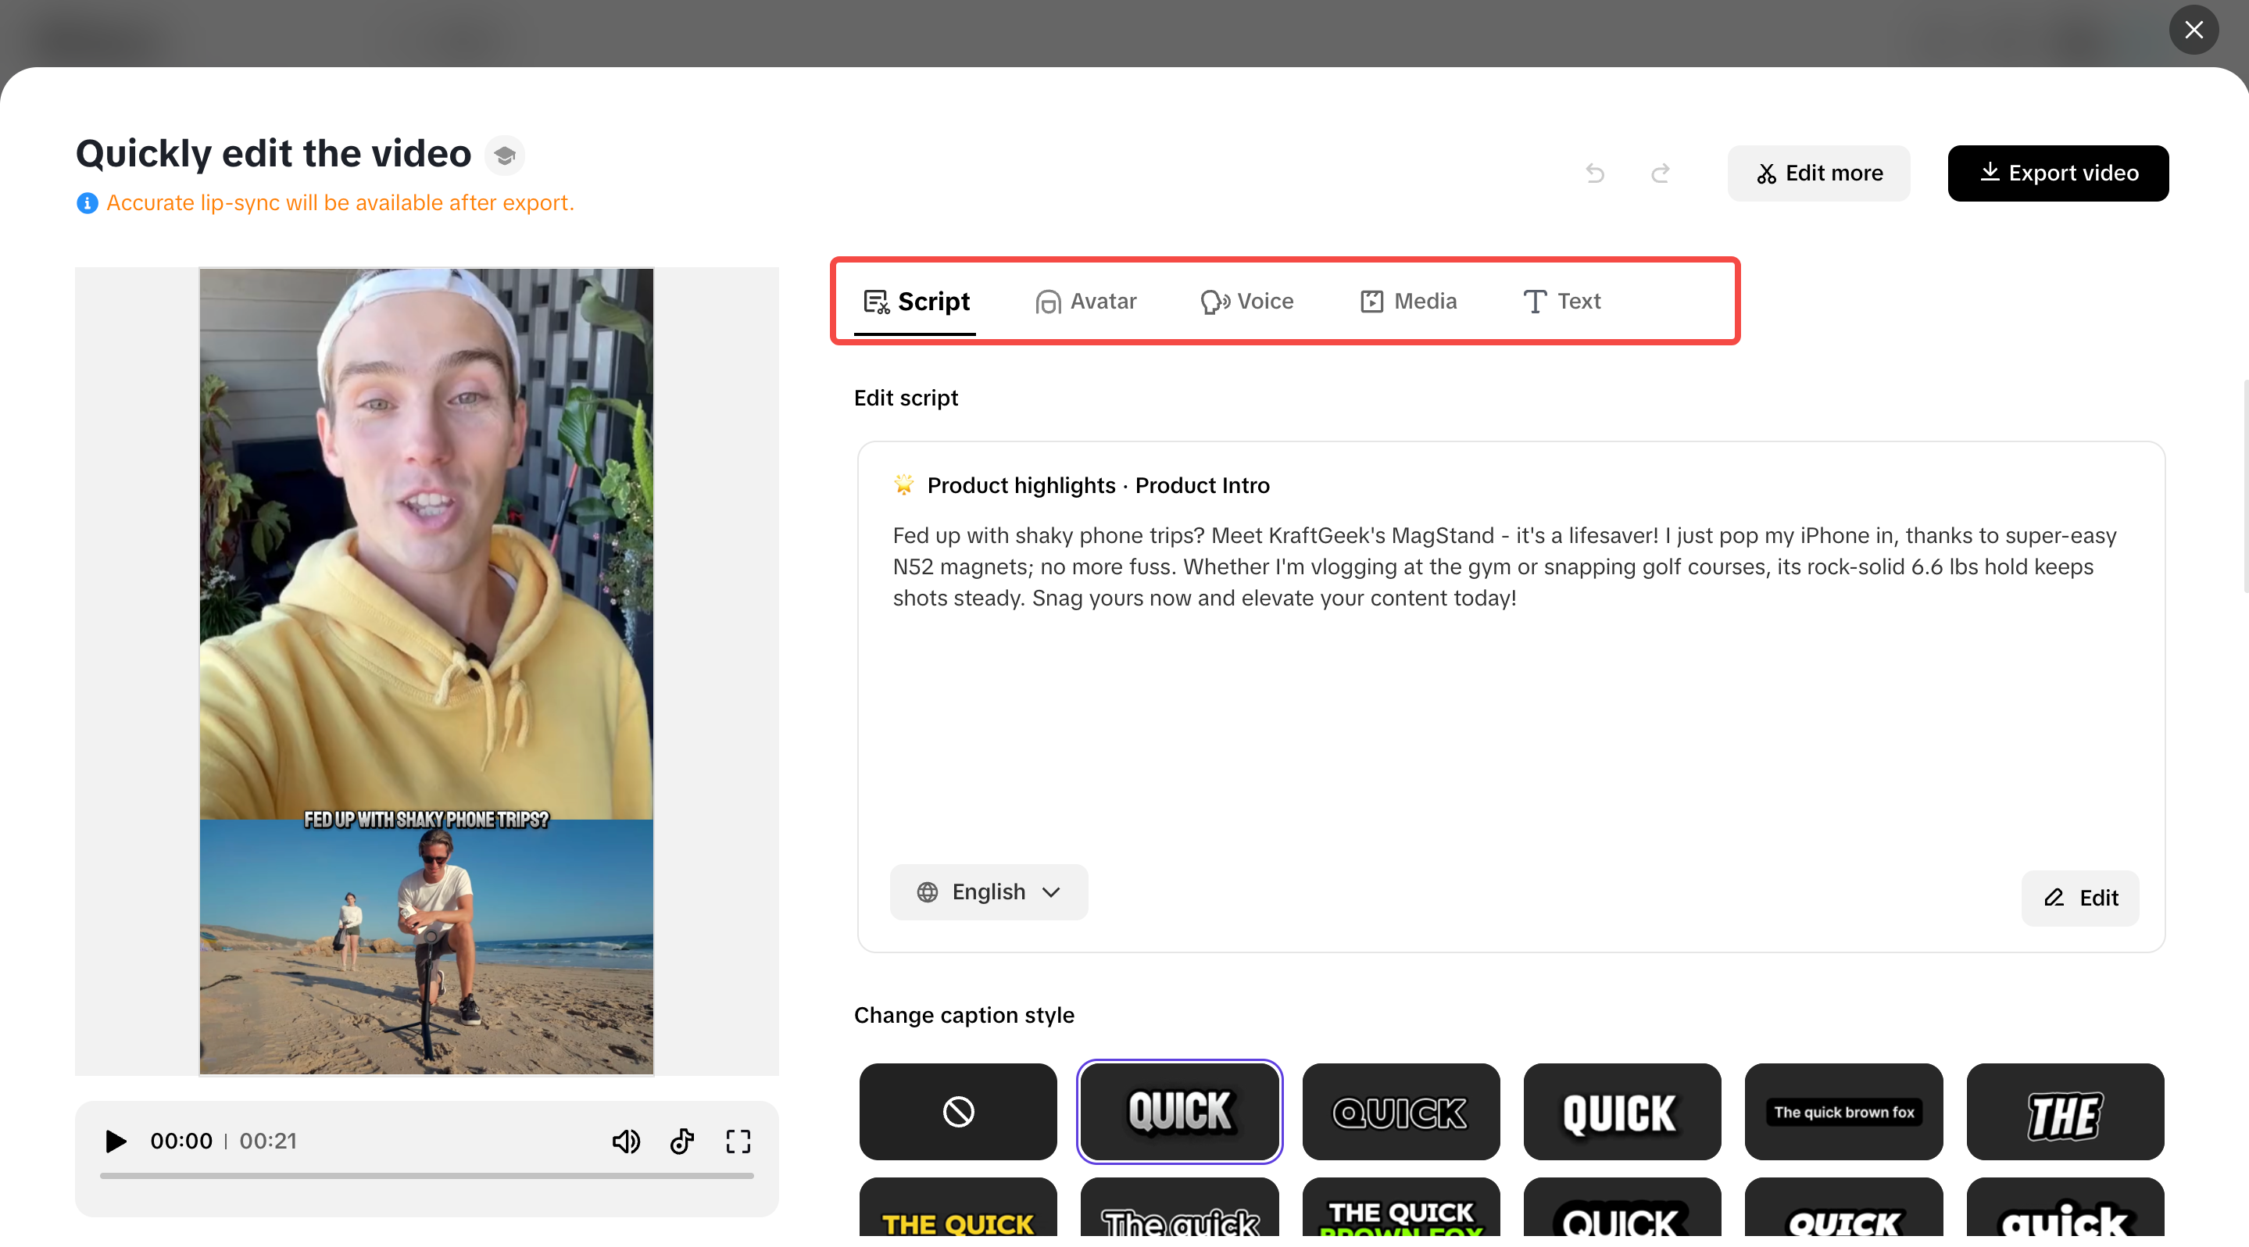This screenshot has width=2249, height=1247.
Task: Open the TikTok sound option
Action: (682, 1141)
